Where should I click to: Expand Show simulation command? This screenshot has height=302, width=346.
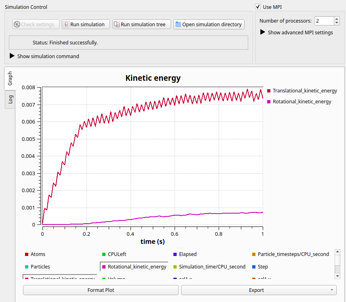44,56
